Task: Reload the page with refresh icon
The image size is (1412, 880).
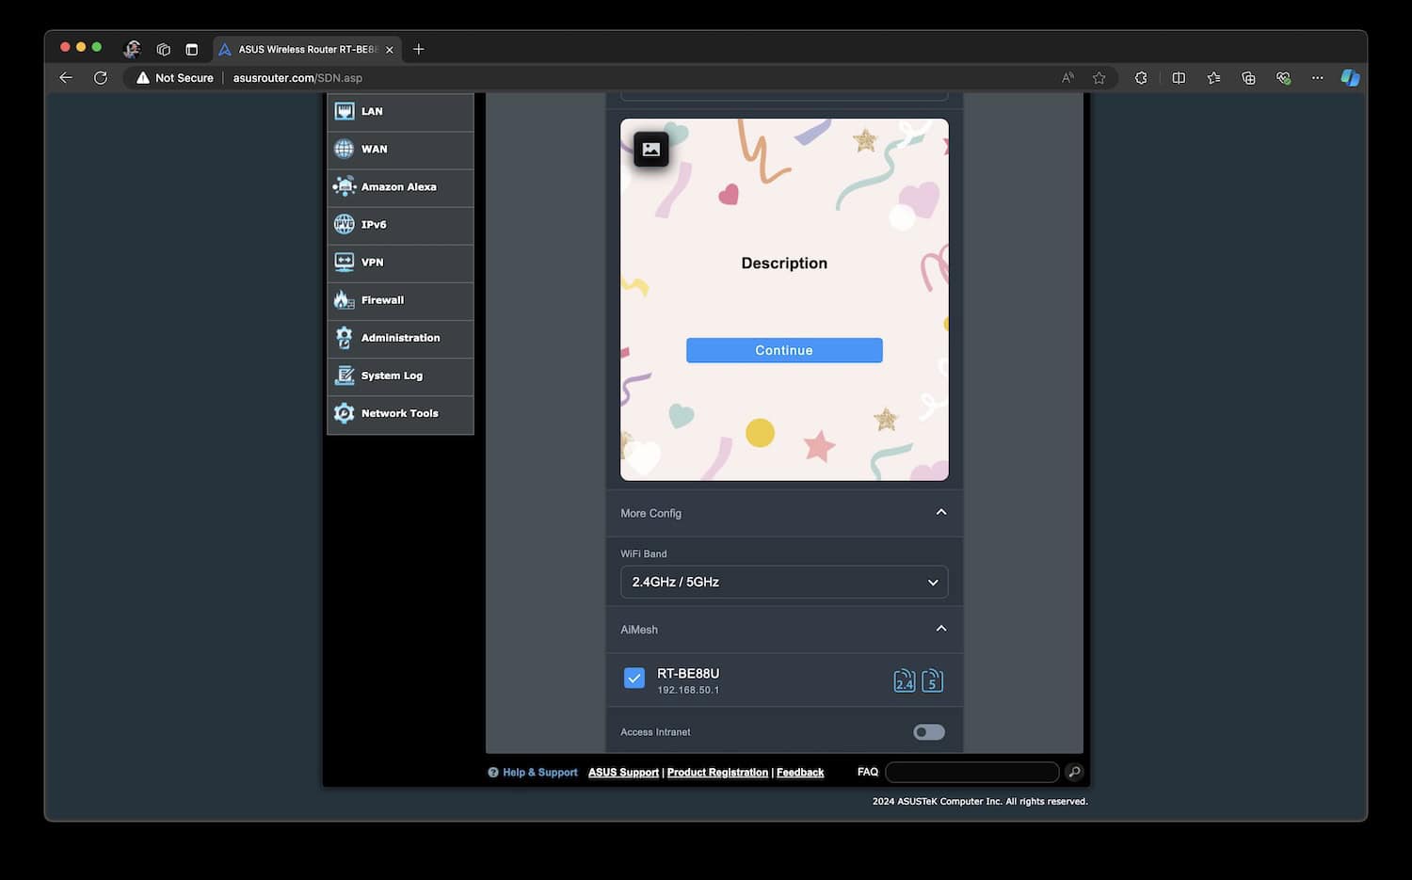Action: tap(101, 77)
